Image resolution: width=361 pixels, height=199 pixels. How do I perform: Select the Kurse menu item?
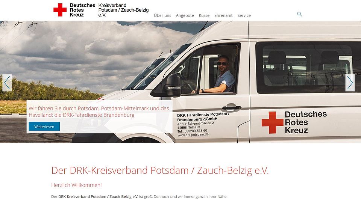204,15
